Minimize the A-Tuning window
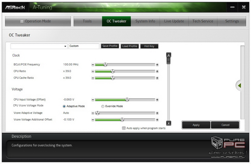 click(233, 7)
